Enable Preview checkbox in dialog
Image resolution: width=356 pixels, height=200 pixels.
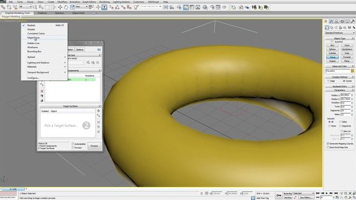point(73,148)
